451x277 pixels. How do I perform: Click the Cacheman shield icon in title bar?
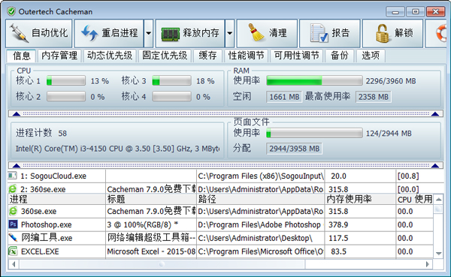(11, 11)
